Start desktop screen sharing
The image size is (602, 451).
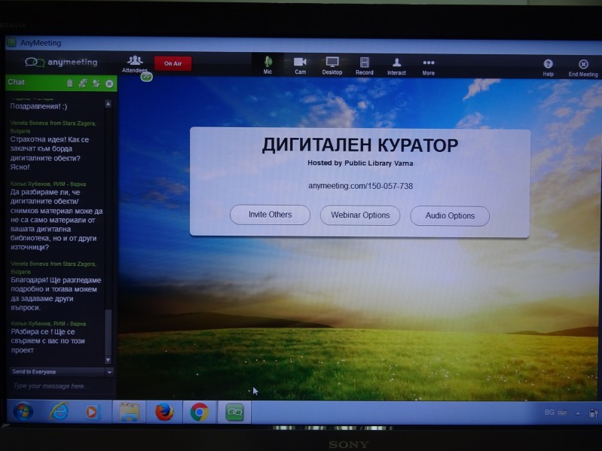332,64
